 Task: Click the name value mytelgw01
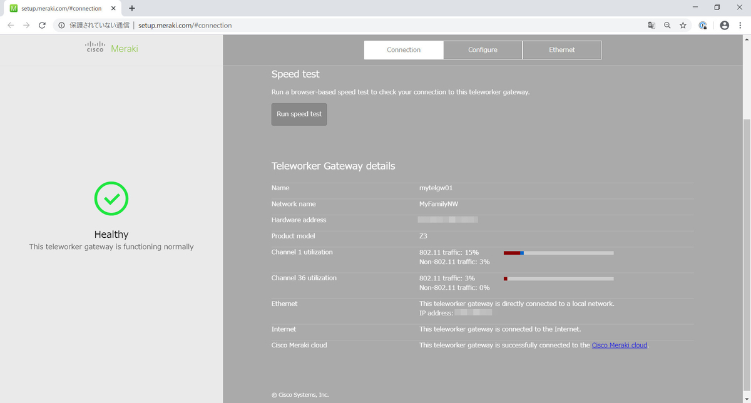click(436, 188)
